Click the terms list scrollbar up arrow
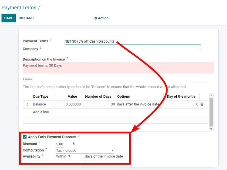The height and width of the screenshot is (170, 227). pos(211,96)
